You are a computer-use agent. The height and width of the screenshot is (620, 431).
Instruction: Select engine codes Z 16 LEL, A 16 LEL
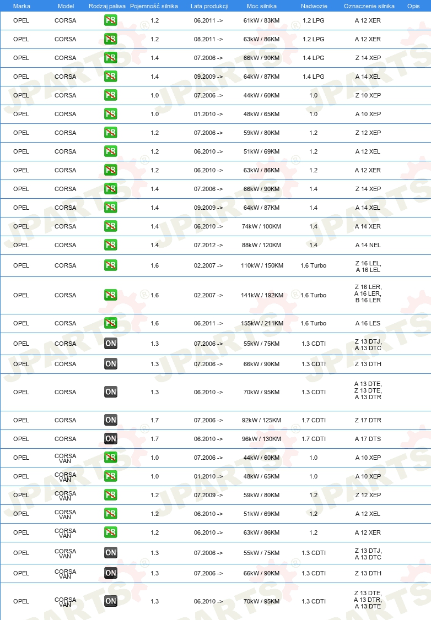point(368,267)
